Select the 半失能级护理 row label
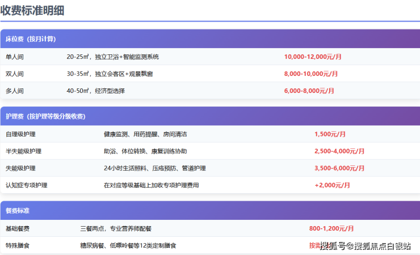The image size is (420, 255). pyautogui.click(x=23, y=151)
